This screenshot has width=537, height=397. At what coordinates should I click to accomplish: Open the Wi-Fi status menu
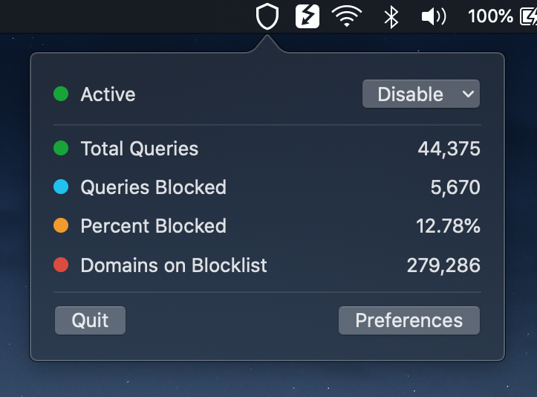347,16
